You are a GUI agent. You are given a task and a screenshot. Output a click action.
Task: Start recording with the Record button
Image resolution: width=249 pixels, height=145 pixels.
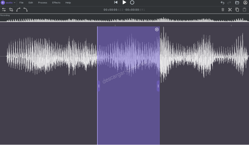132,2
